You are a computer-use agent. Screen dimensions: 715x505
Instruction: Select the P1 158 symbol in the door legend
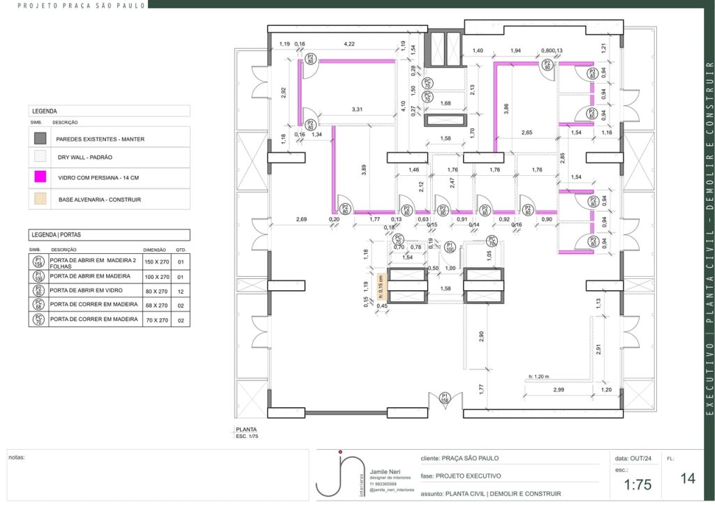[38, 263]
